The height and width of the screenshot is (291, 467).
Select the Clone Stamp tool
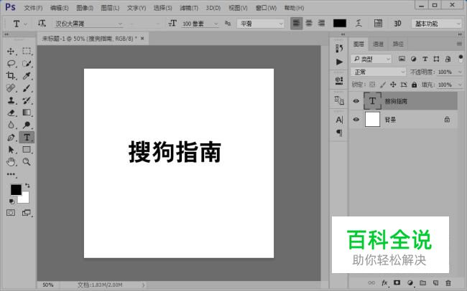click(11, 100)
